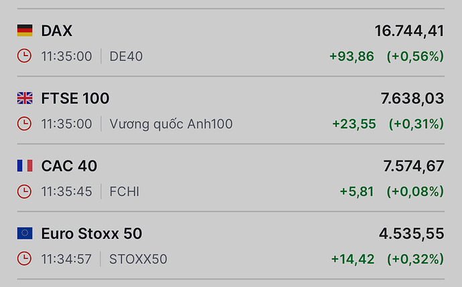
Task: Click the clock icon in the CAC 40 row
Action: coord(24,191)
